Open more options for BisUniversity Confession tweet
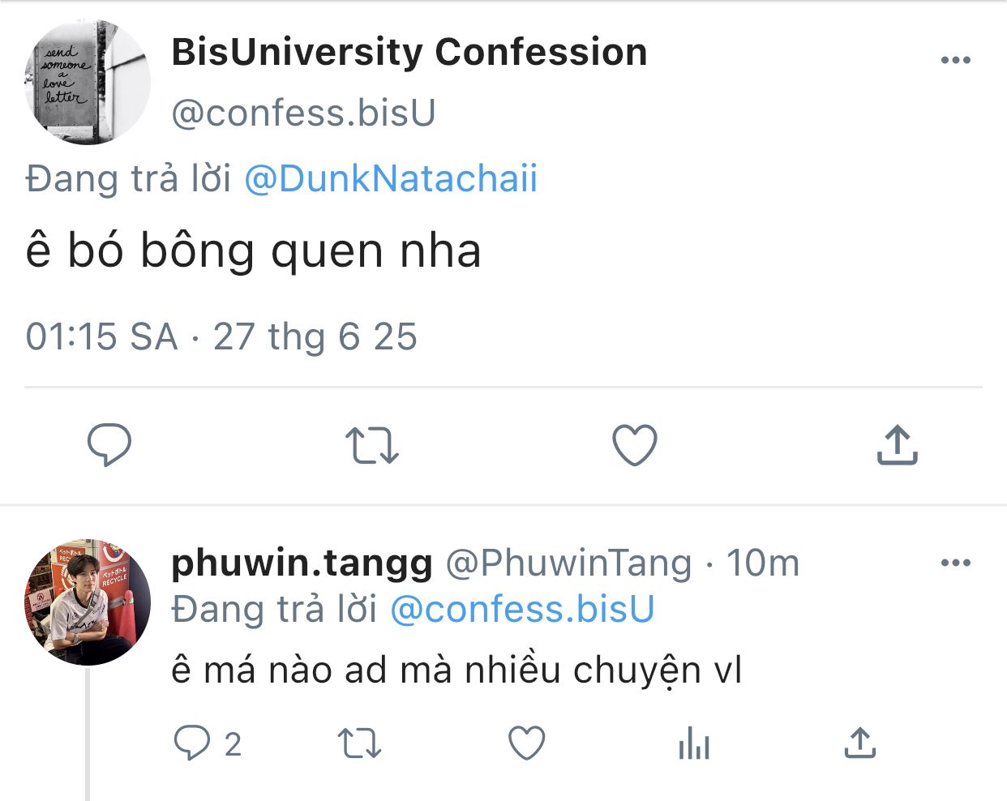The width and height of the screenshot is (1007, 801). (x=955, y=60)
